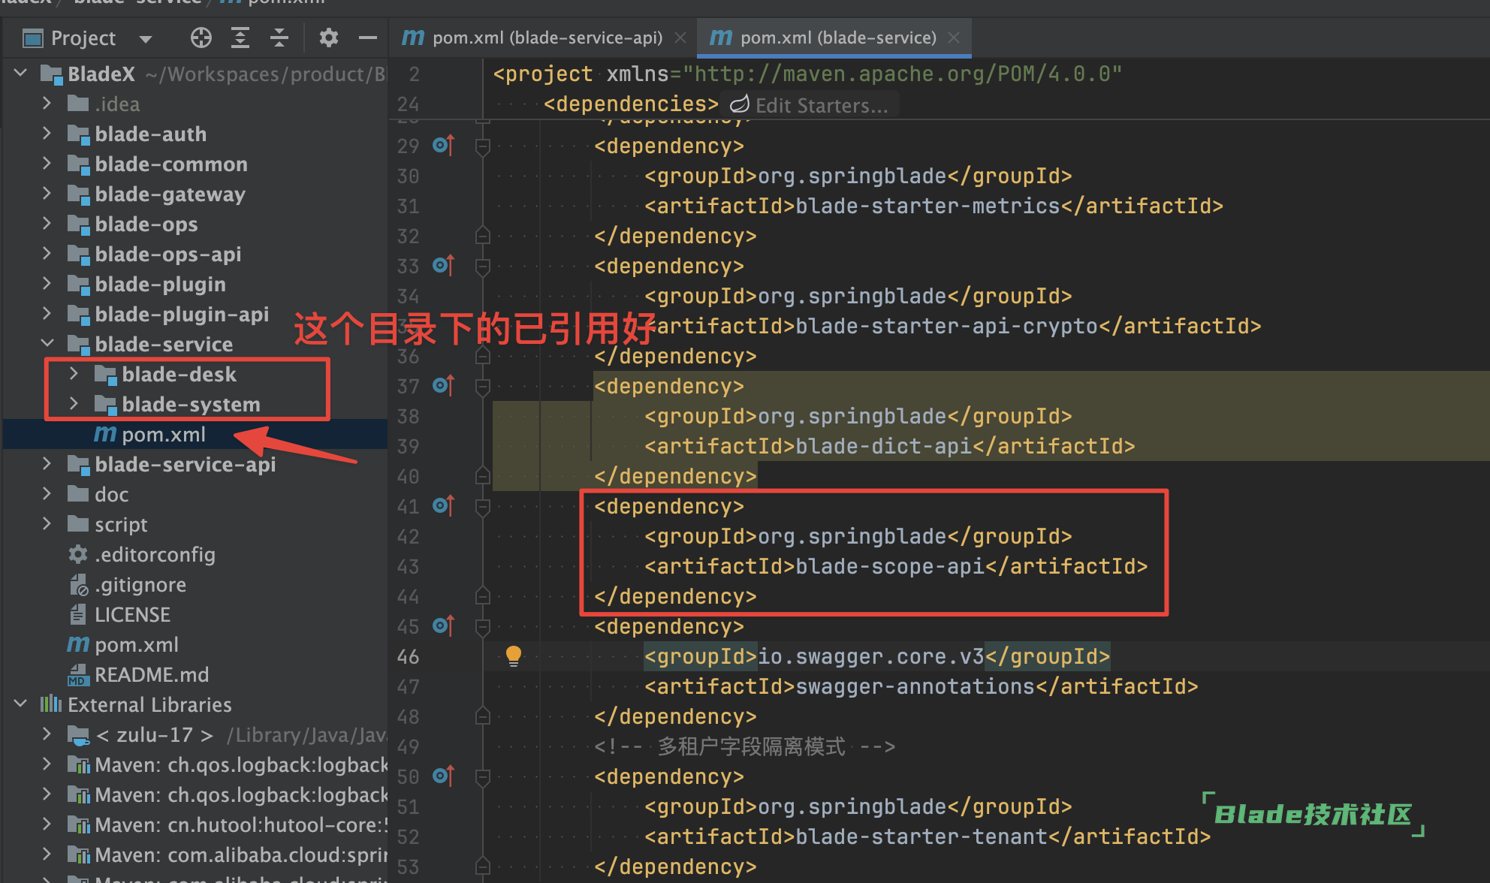Open LICENSE file

point(132,614)
